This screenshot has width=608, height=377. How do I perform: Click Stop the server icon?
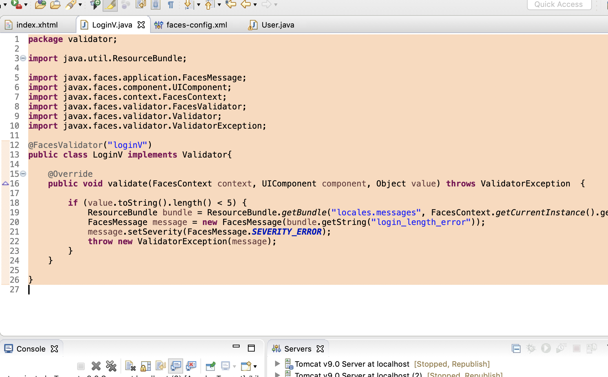[x=577, y=348]
